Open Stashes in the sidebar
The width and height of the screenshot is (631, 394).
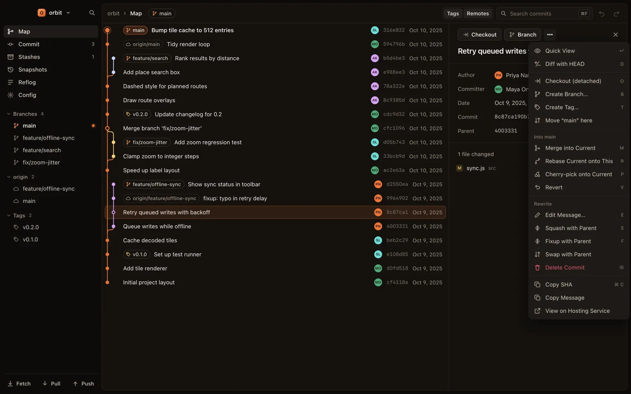(x=51, y=57)
